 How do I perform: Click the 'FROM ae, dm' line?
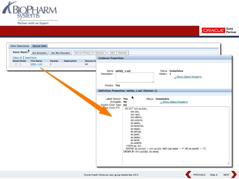tap(134, 146)
